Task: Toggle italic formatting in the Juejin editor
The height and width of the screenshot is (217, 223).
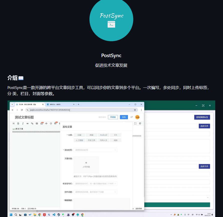Action: click(23, 124)
